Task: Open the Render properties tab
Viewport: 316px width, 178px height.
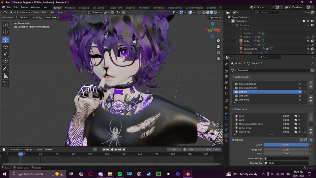Action: [x=226, y=71]
